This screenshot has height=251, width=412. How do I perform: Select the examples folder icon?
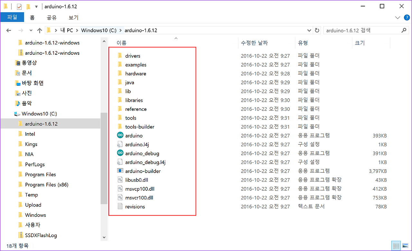click(x=120, y=65)
